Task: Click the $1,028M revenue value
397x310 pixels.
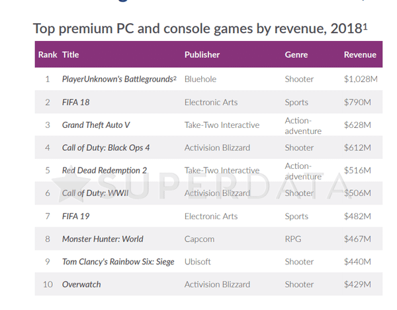Action: (361, 79)
